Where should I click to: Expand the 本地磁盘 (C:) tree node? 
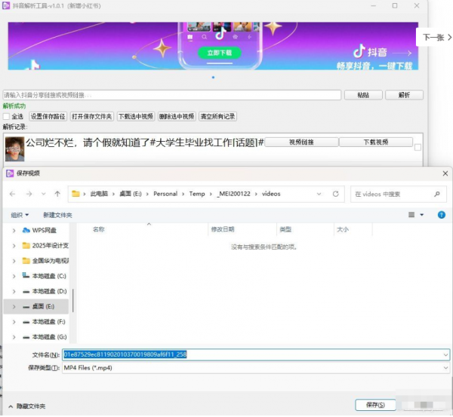[14, 276]
